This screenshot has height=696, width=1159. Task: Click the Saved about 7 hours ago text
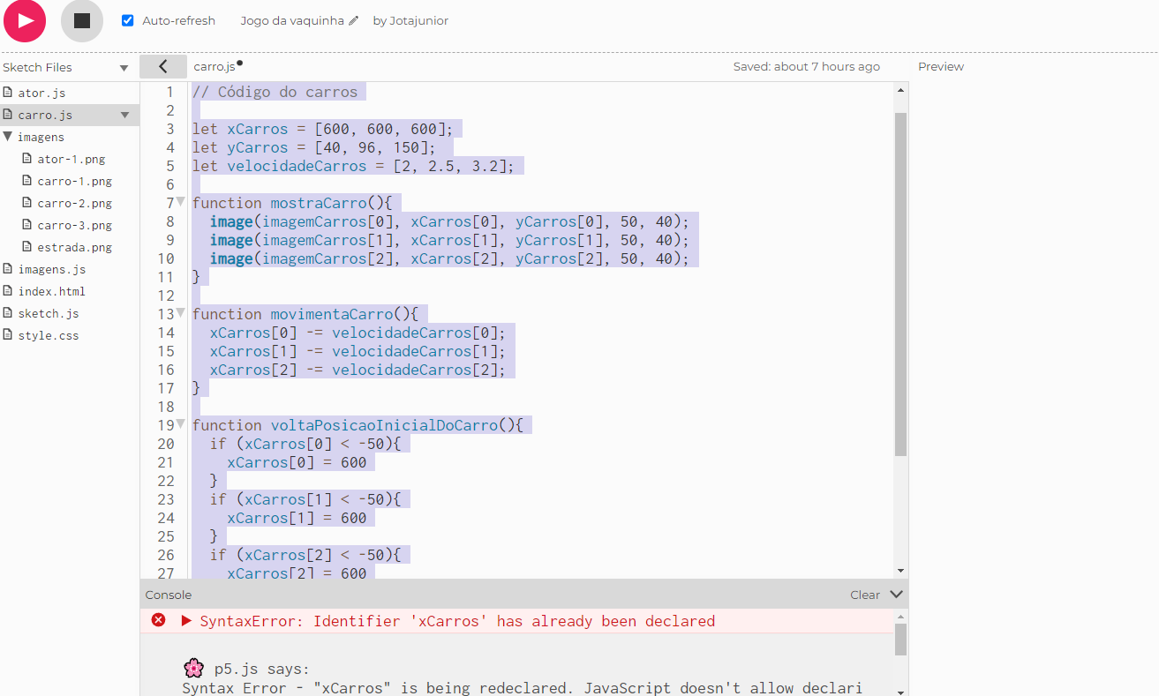pyautogui.click(x=806, y=66)
